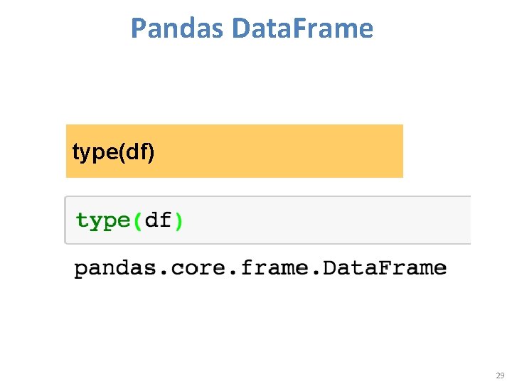The image size is (512, 384).
Task: Click the first dot after pandas in output
Action: pyautogui.click(x=151, y=272)
